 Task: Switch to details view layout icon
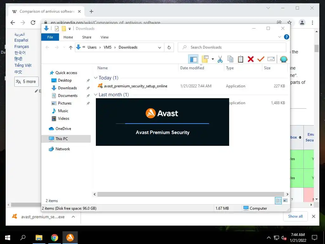coord(278,200)
